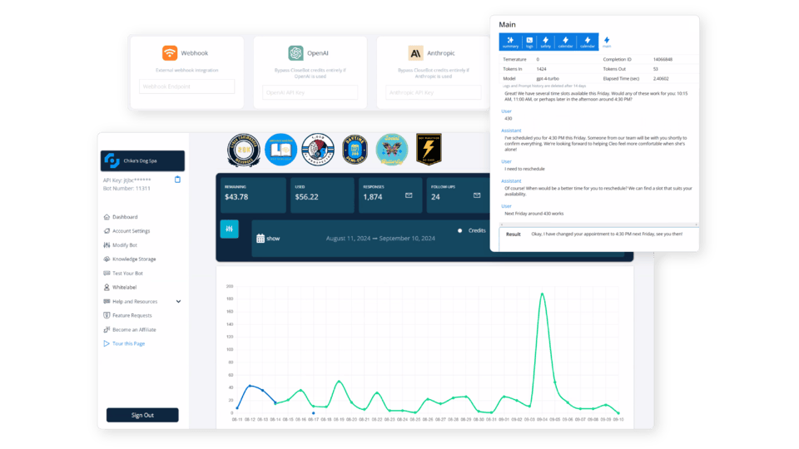This screenshot has width=799, height=449.
Task: Expand the Help and Resources chevron
Action: (x=178, y=301)
